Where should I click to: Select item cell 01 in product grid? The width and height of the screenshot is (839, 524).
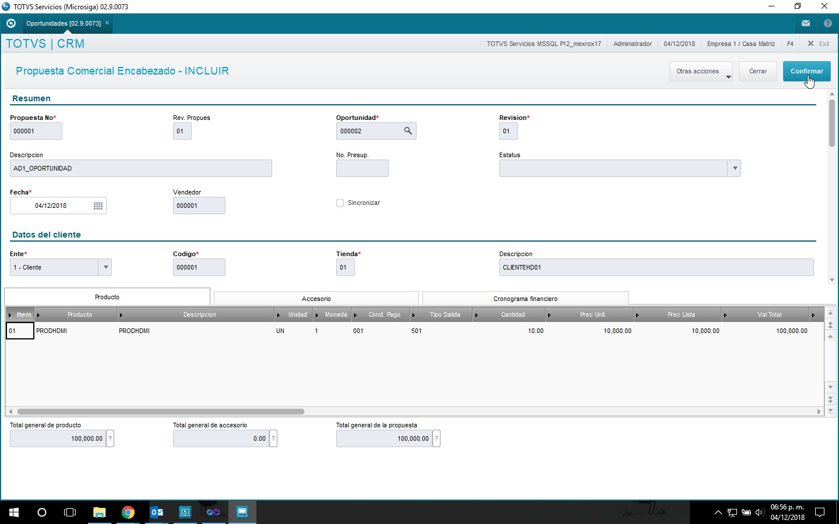[x=20, y=331]
